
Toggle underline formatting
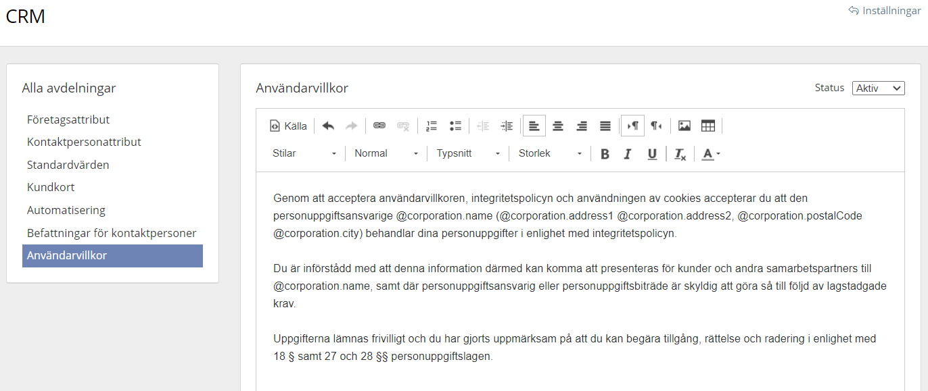point(651,154)
